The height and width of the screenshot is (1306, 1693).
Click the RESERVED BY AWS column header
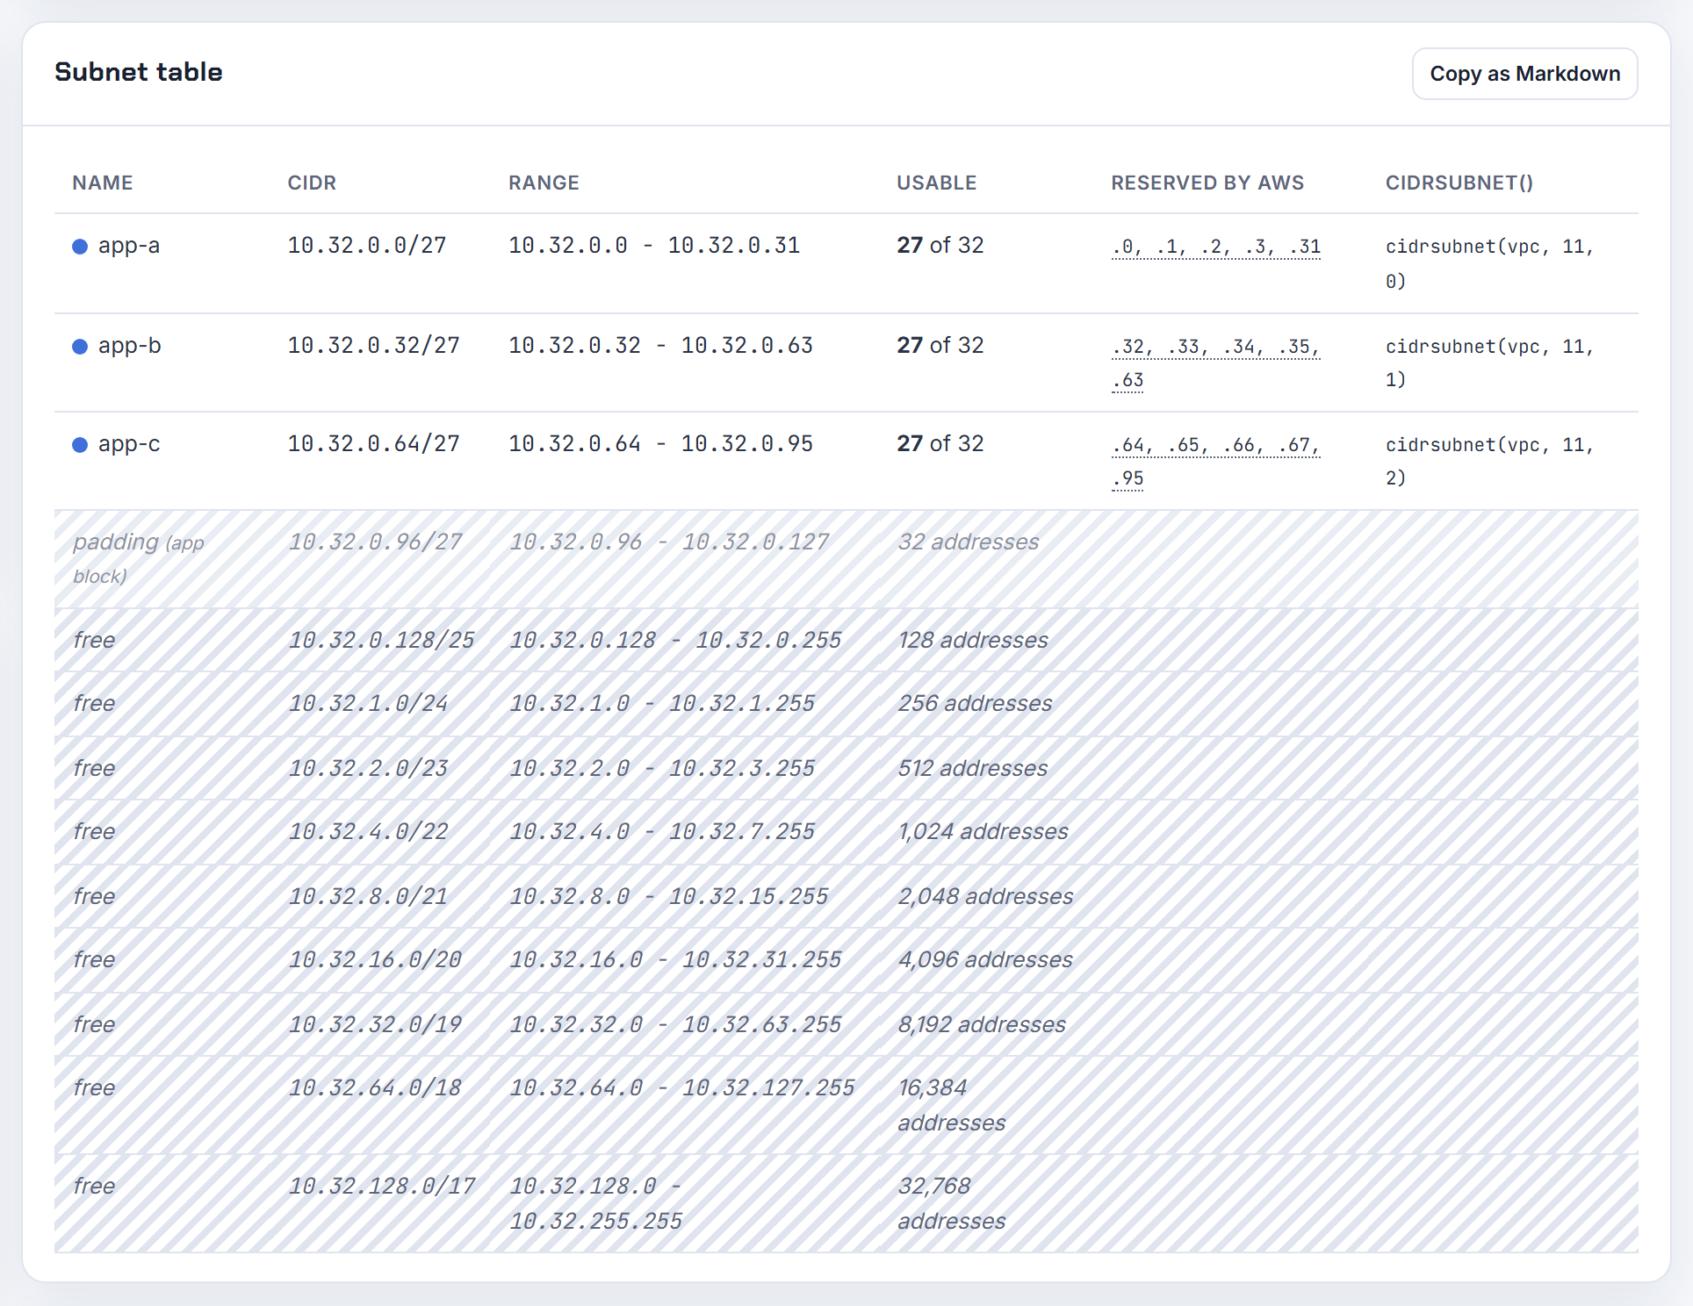[x=1207, y=183]
